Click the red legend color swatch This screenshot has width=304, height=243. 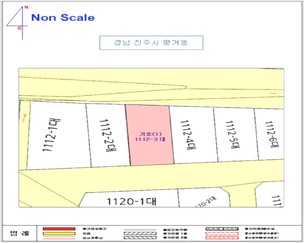click(x=59, y=229)
